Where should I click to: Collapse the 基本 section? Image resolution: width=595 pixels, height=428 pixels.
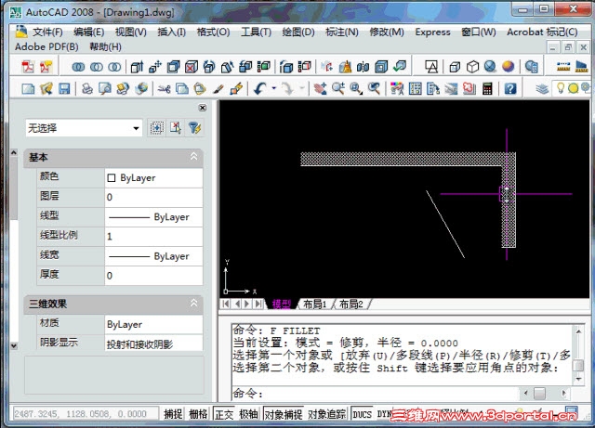[193, 156]
